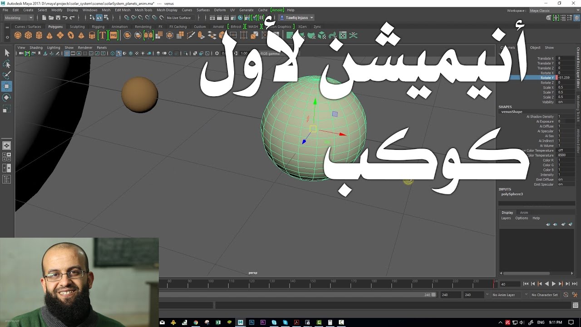Toggle wireframe display cube icon
The height and width of the screenshot is (327, 581).
(x=113, y=53)
